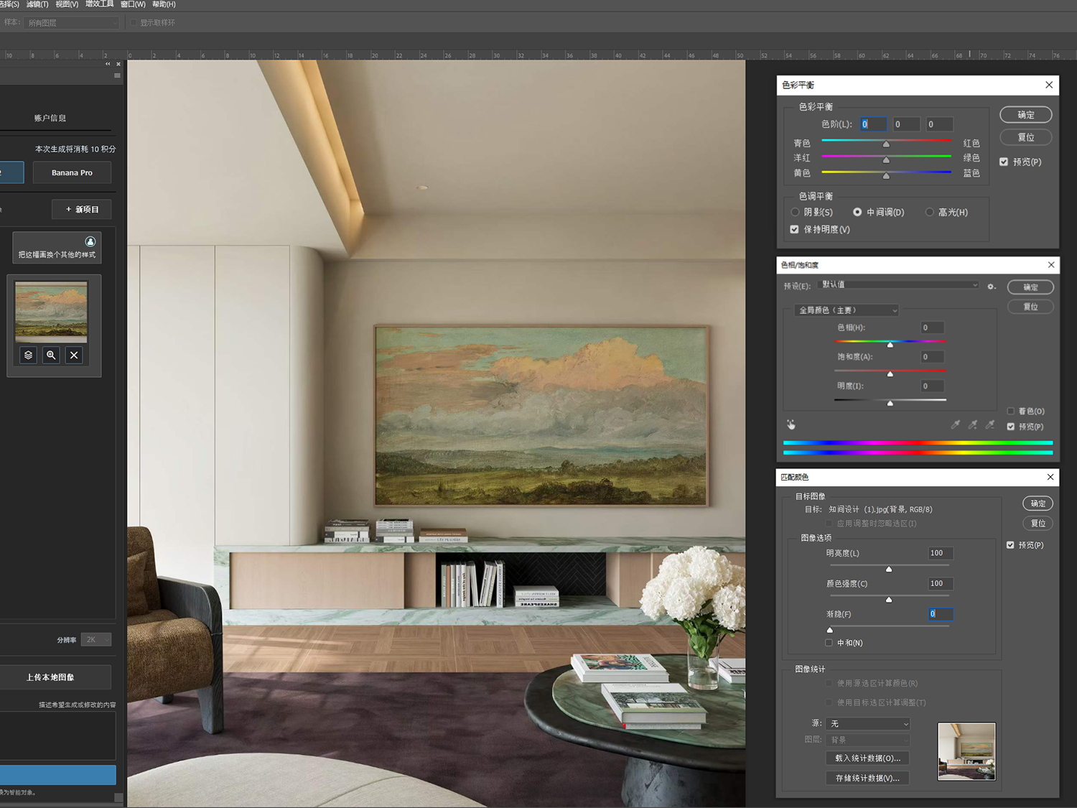Click the layers icon under the generated thumbnail
Image resolution: width=1077 pixels, height=808 pixels.
pyautogui.click(x=28, y=355)
